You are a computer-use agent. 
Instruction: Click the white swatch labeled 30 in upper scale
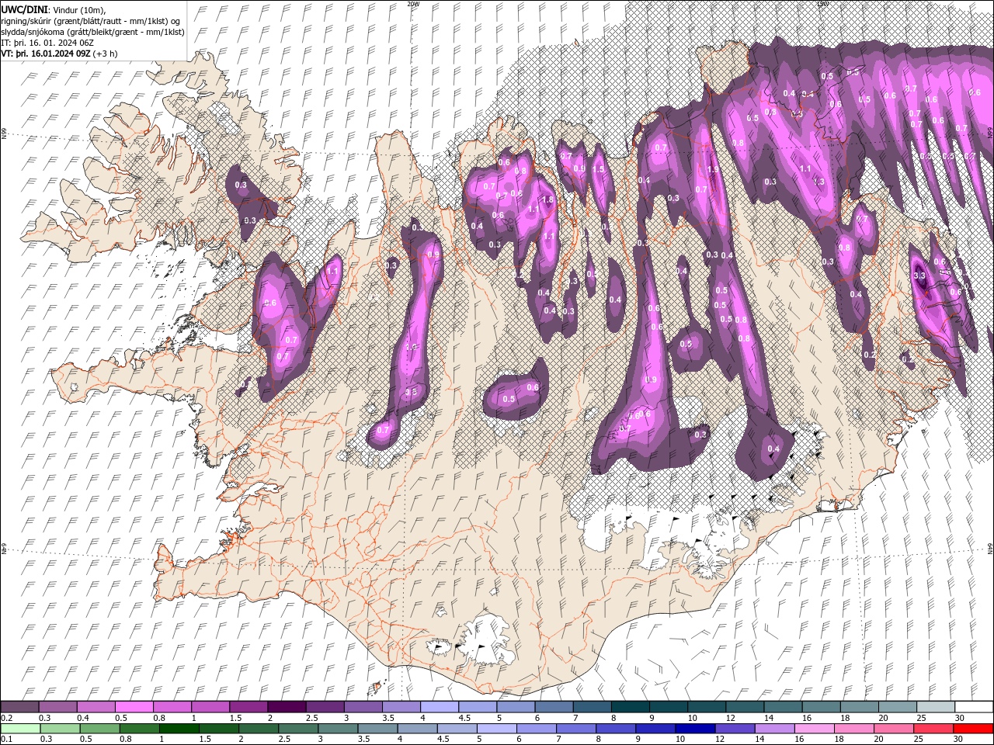(974, 706)
